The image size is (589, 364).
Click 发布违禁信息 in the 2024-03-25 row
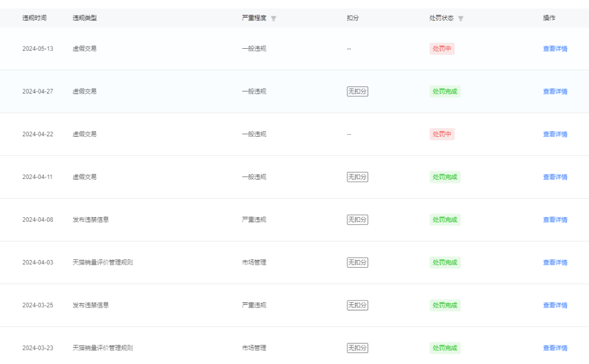(90, 305)
